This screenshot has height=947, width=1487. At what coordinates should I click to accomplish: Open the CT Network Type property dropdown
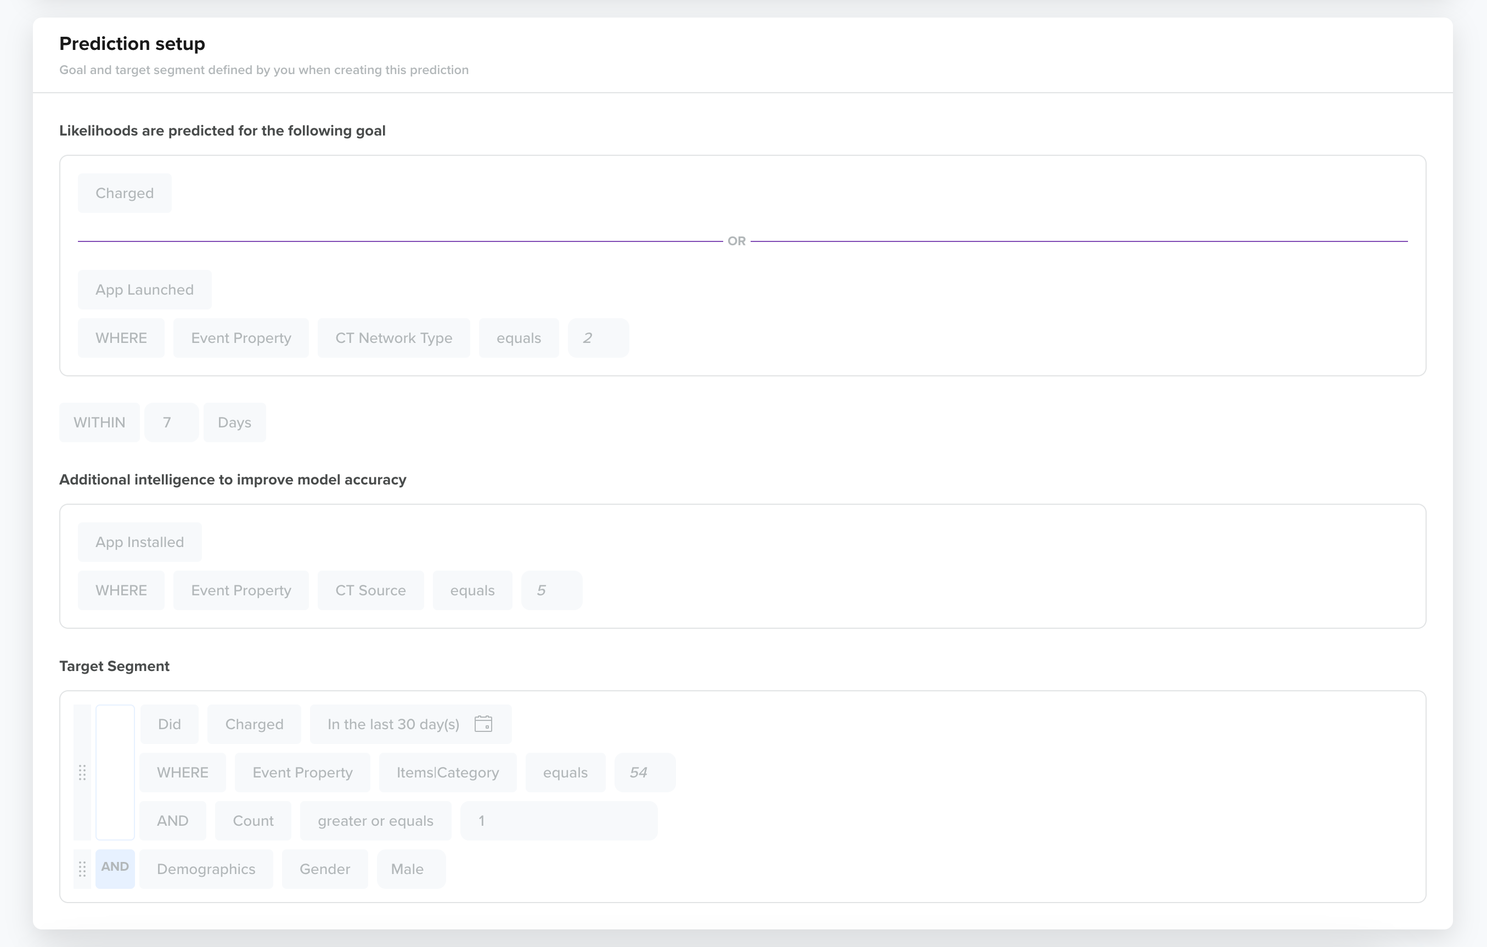(393, 337)
